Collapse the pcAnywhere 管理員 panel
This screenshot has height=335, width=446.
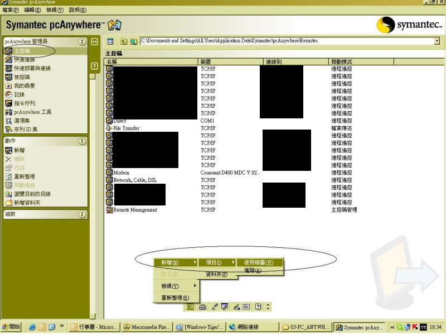click(82, 41)
